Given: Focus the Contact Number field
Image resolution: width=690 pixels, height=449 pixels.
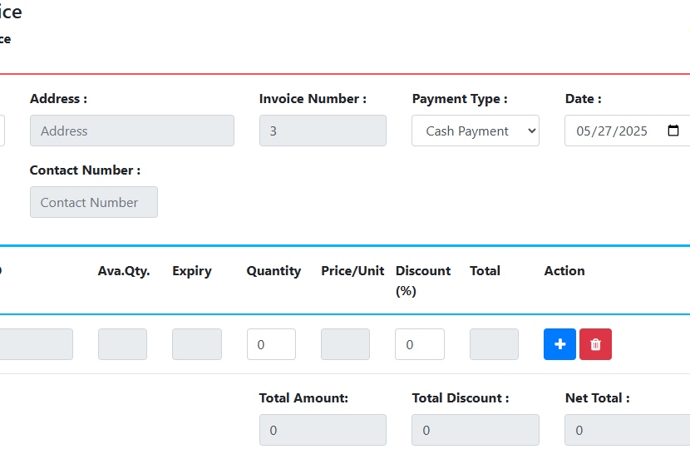Looking at the screenshot, I should coord(94,202).
